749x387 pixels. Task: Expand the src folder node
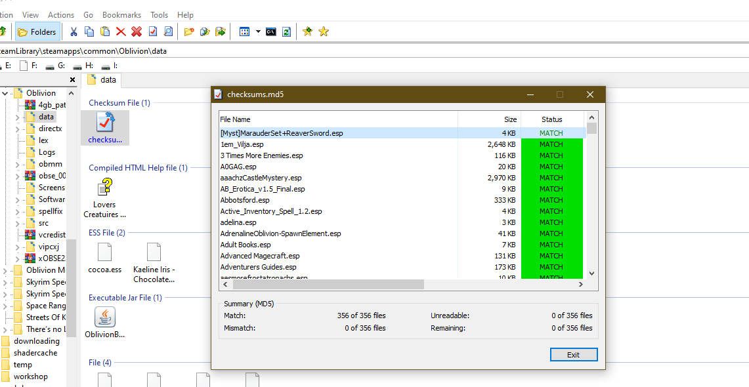pos(18,223)
